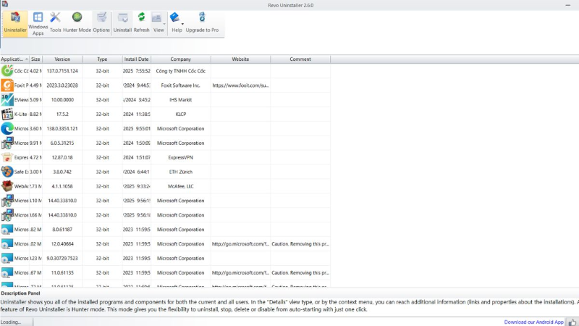This screenshot has height=326, width=579.
Task: Click website link in 12.0.40664 row
Action: (240, 243)
